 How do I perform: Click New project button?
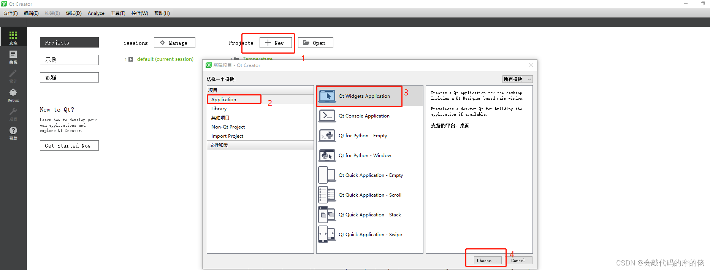coord(276,43)
